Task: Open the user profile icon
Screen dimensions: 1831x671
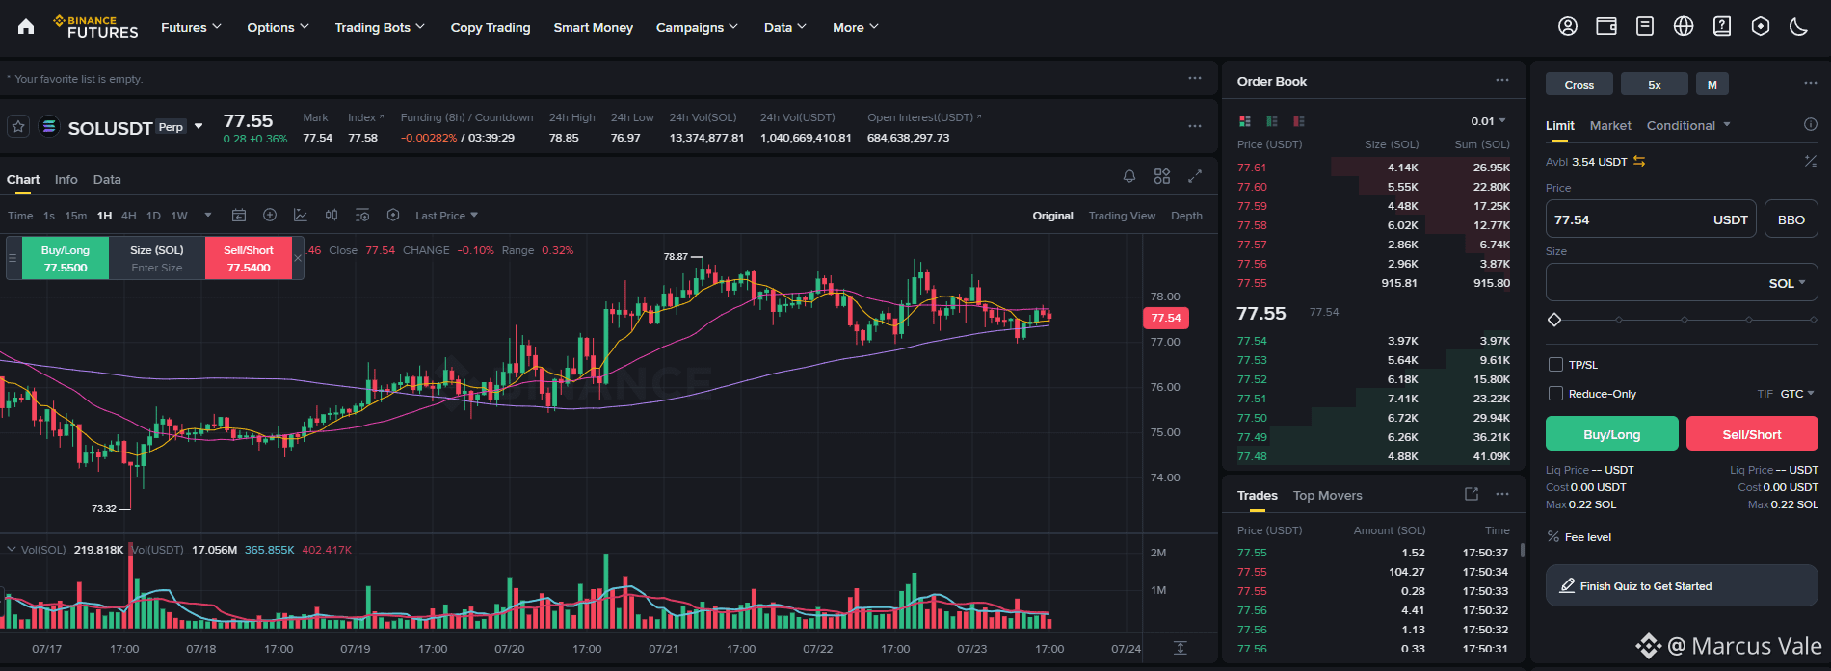Action: [1568, 27]
